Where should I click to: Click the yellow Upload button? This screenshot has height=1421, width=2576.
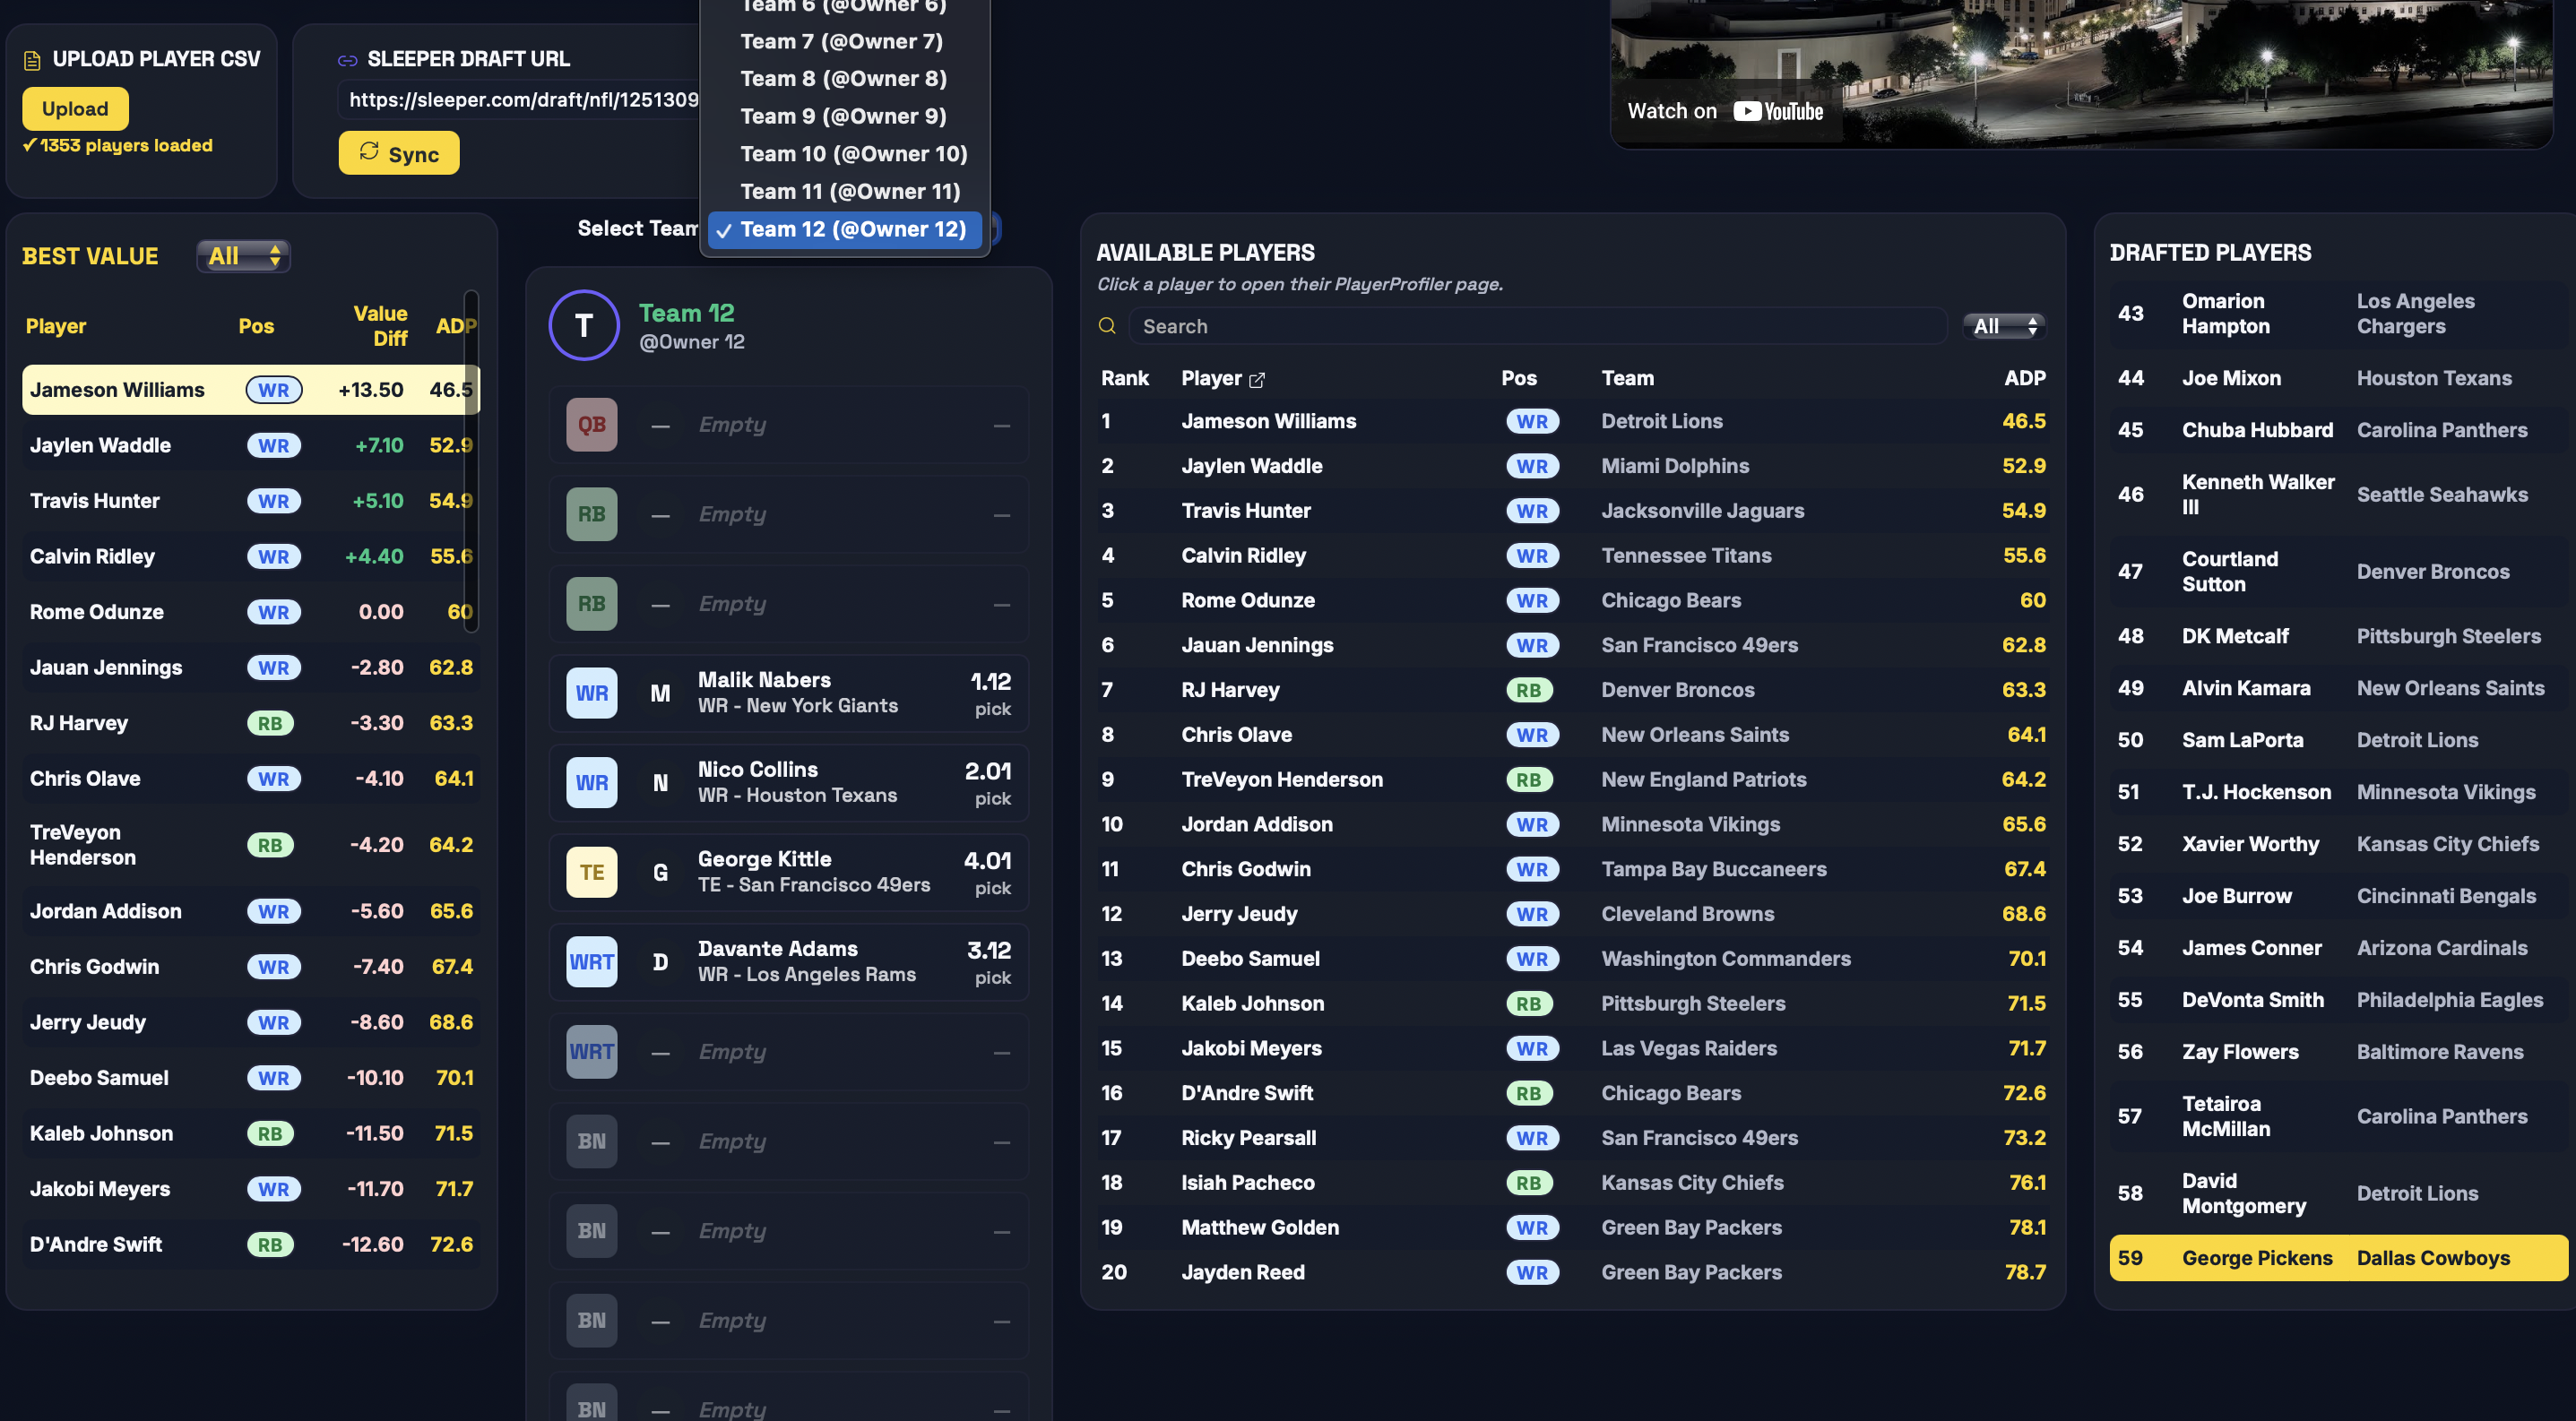tap(75, 109)
